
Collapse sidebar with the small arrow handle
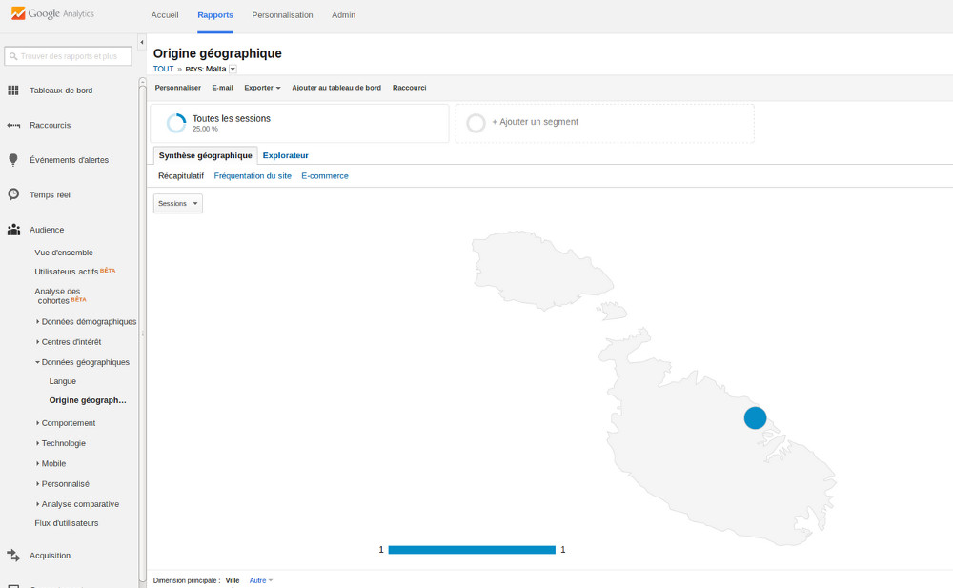142,43
